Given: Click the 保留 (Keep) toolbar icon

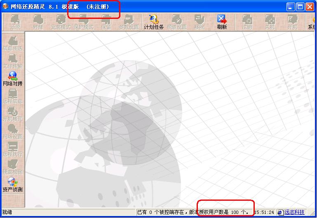Looking at the screenshot, I should [106, 22].
